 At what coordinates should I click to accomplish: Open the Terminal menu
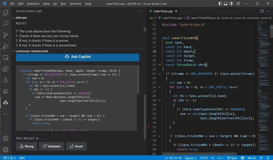tap(75, 3)
